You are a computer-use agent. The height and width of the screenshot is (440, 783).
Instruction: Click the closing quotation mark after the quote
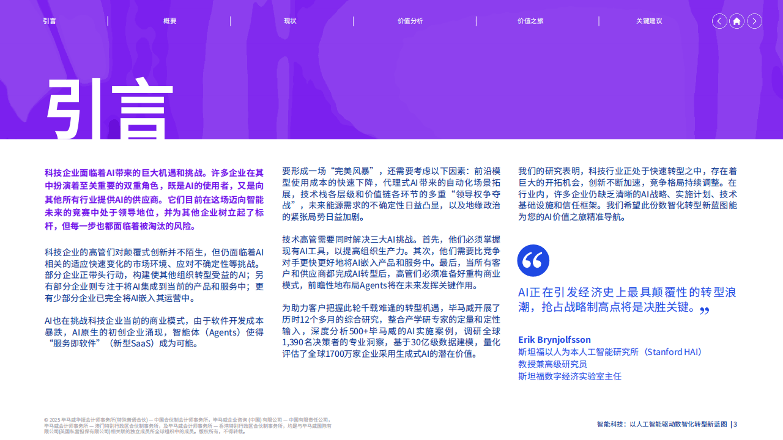point(704,311)
